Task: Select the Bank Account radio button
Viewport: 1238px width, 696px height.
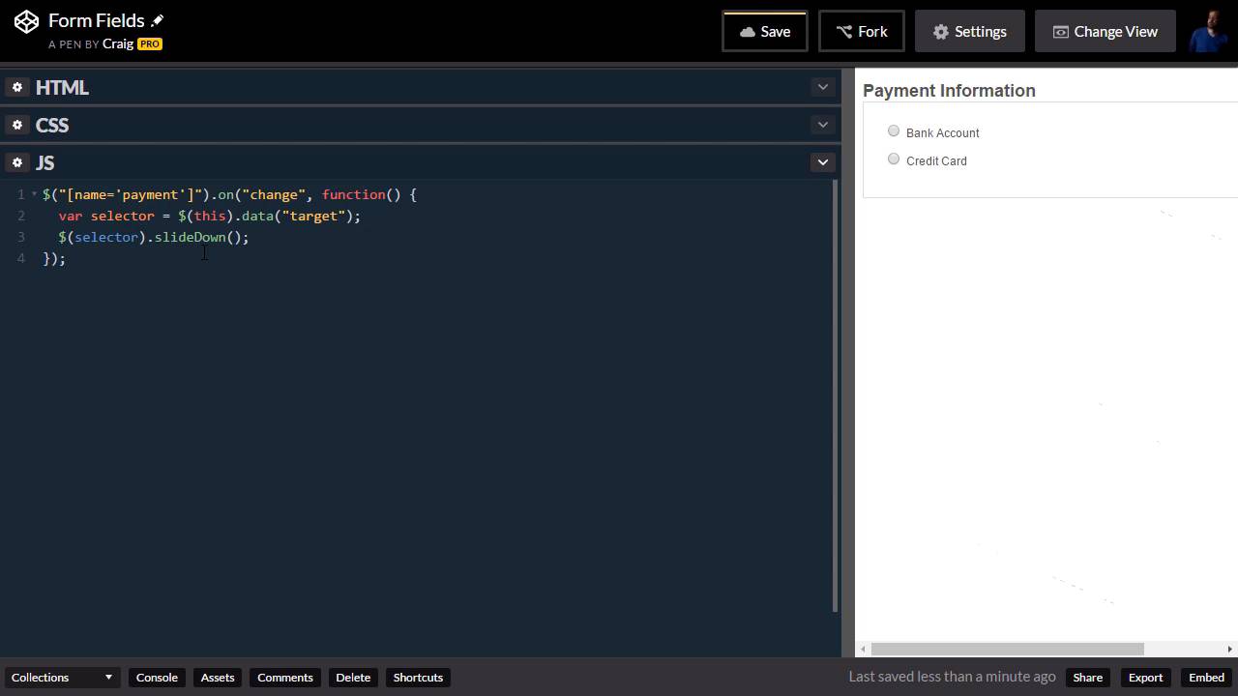Action: point(894,131)
